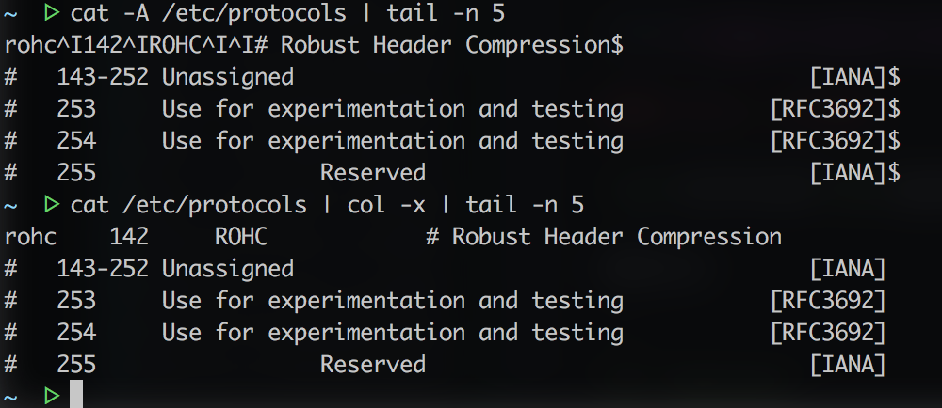
Task: Click the green prompt triangle on first line
Action: [x=52, y=12]
